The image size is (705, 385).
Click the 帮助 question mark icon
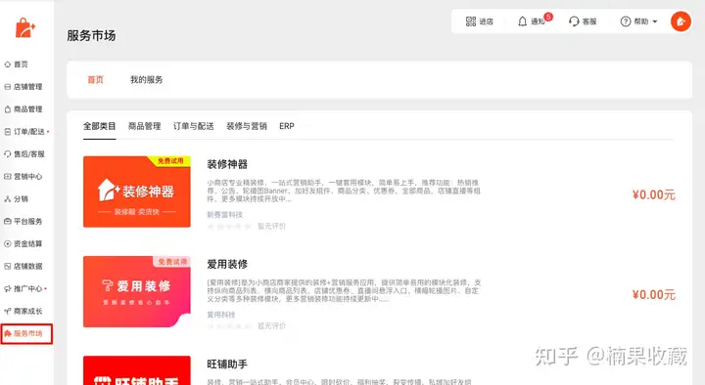click(x=626, y=21)
